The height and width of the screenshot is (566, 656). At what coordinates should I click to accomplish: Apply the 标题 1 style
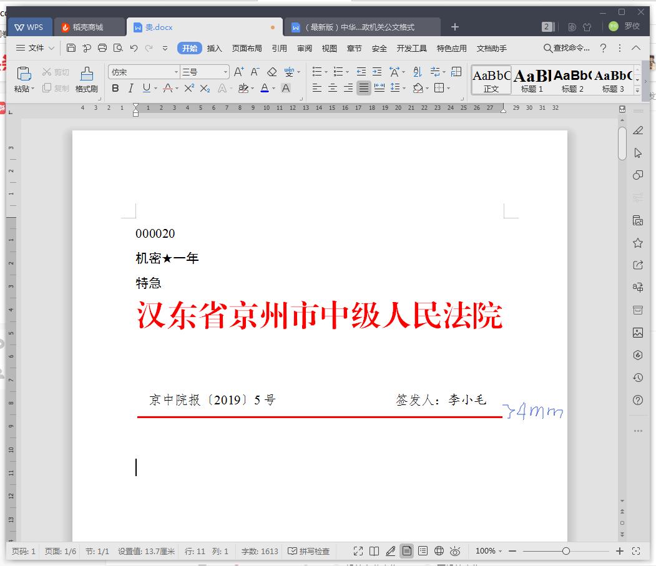point(531,79)
